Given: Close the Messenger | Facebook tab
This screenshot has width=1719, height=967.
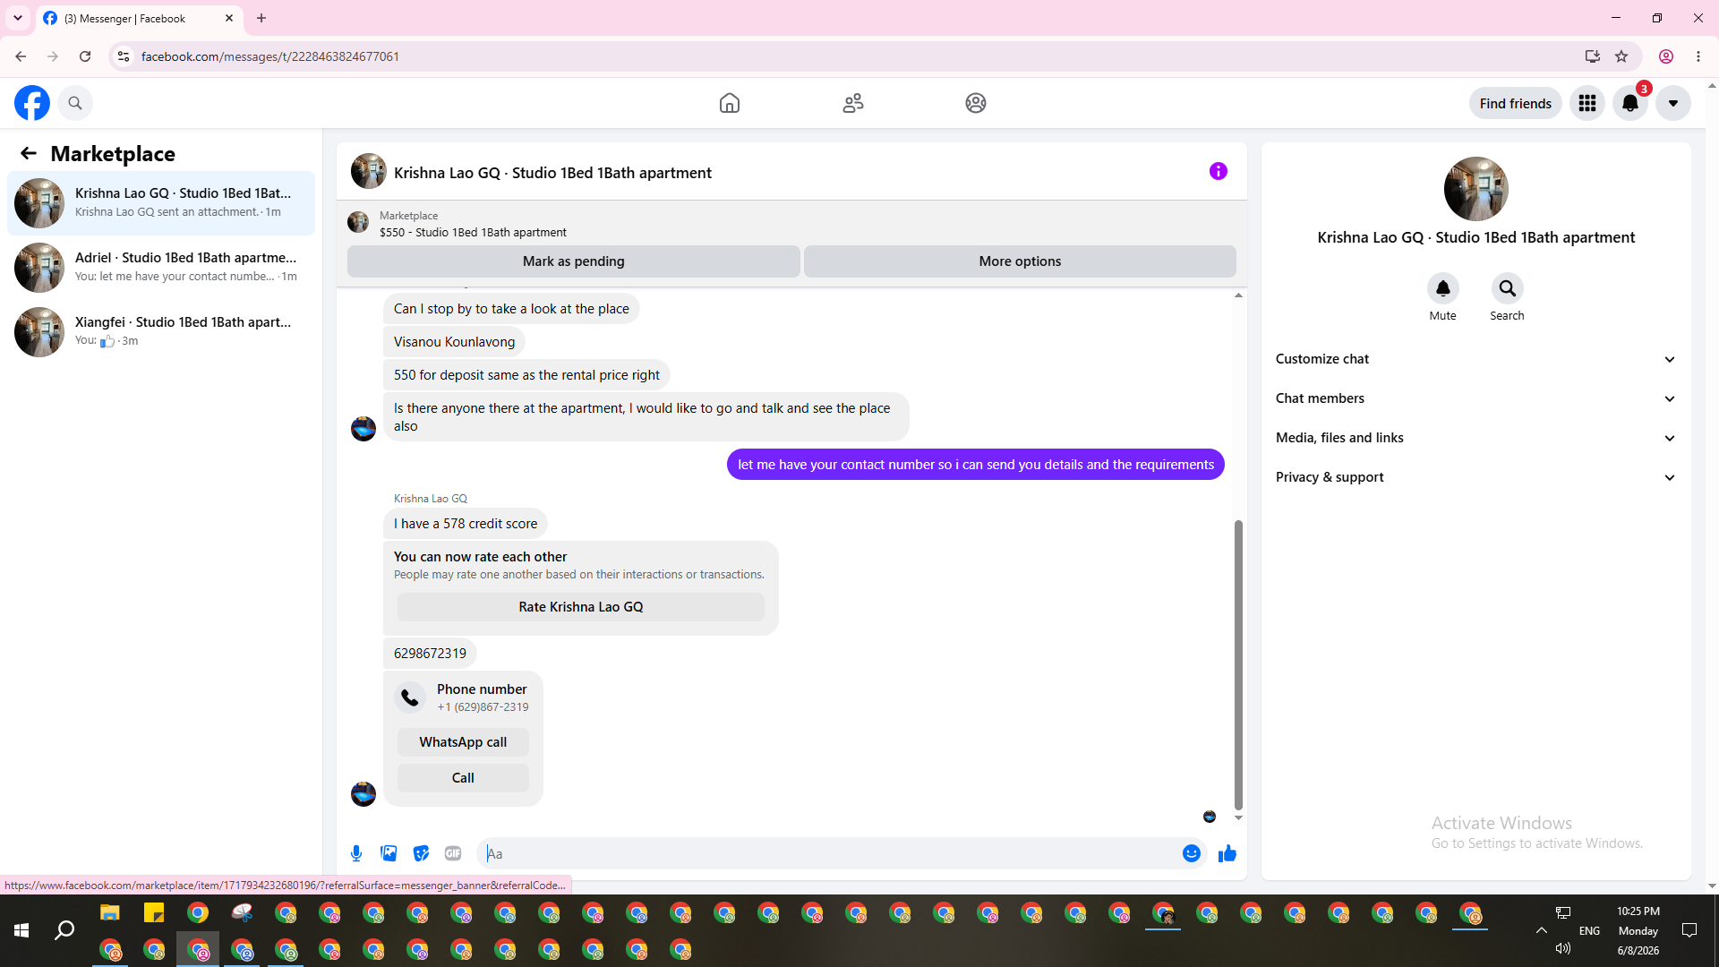Looking at the screenshot, I should click(x=229, y=18).
